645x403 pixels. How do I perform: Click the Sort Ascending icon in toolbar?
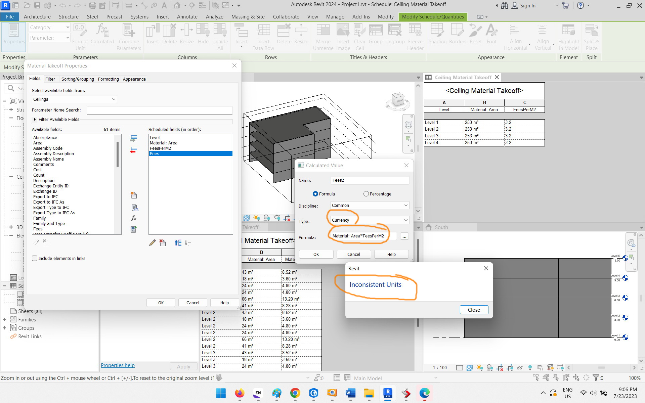[x=178, y=242]
